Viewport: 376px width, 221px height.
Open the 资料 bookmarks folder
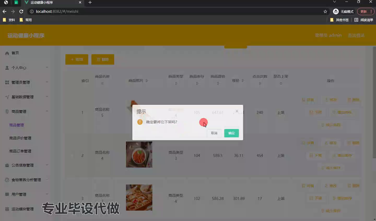coord(9,20)
